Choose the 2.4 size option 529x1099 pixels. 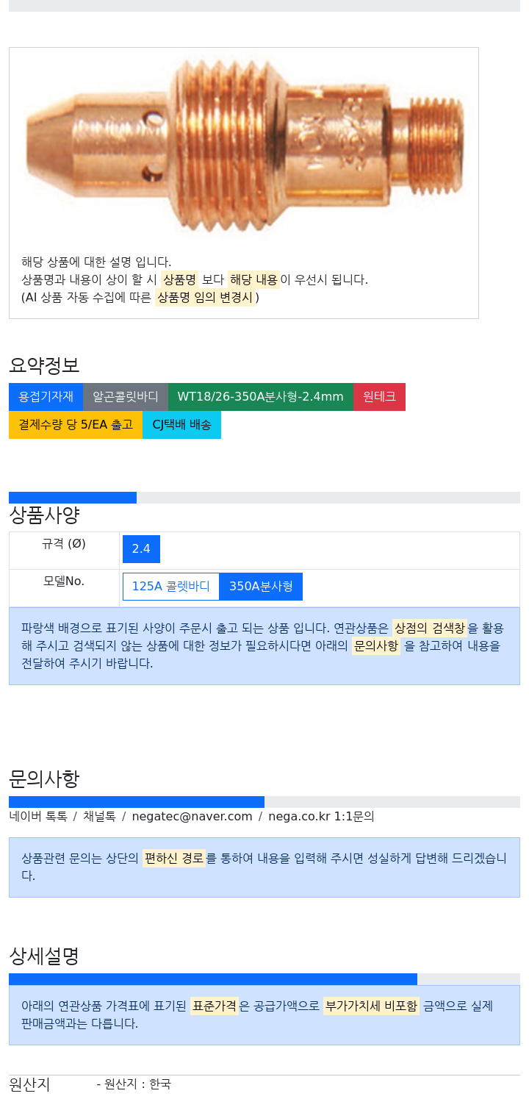pyautogui.click(x=141, y=549)
